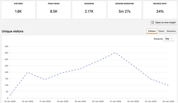This screenshot has height=103, width=178.
Task: Click the 15-Jan-2026 axis label
Action: click(x=10, y=101)
